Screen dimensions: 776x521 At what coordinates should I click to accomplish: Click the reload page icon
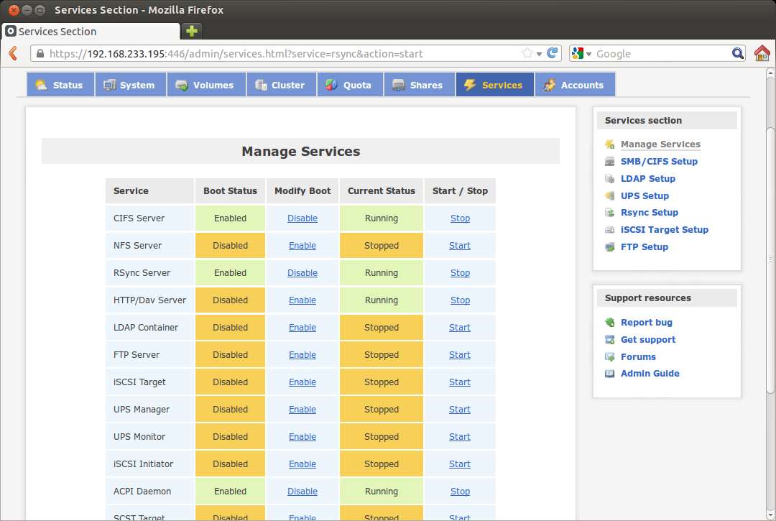(x=553, y=53)
